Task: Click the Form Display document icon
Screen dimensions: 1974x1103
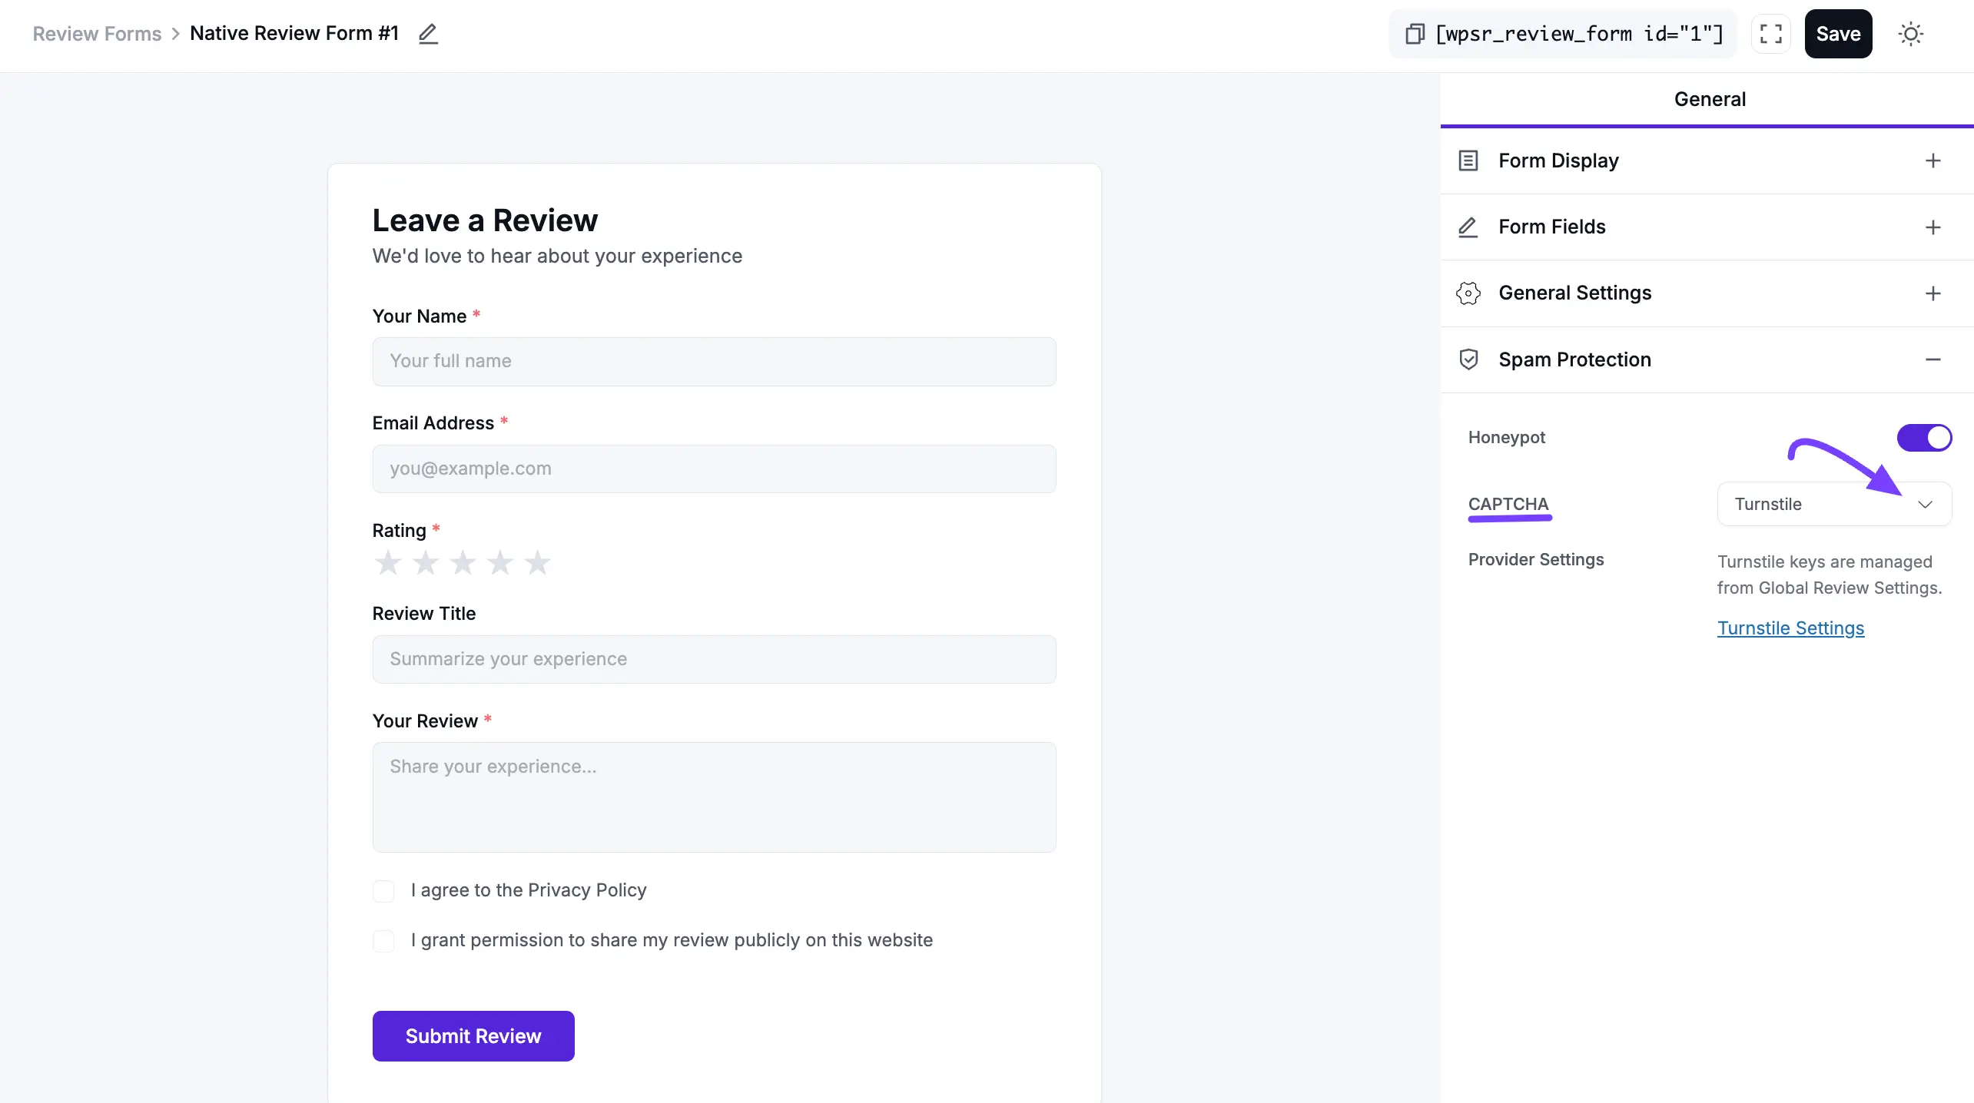Action: click(x=1468, y=161)
